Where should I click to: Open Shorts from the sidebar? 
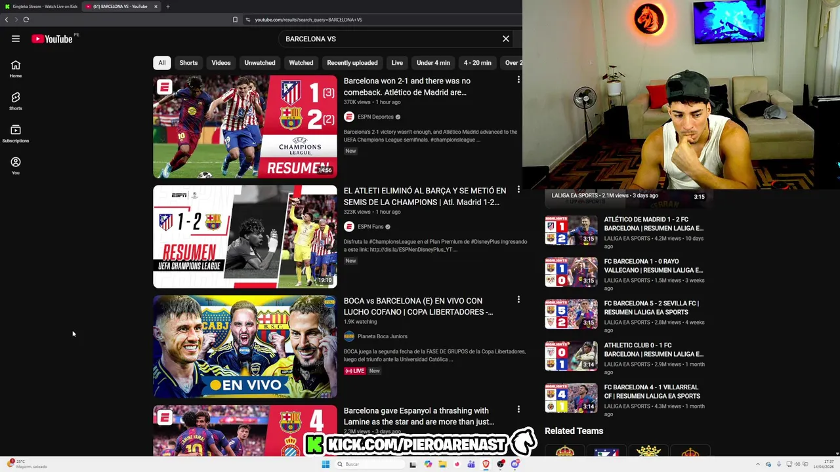pyautogui.click(x=16, y=100)
